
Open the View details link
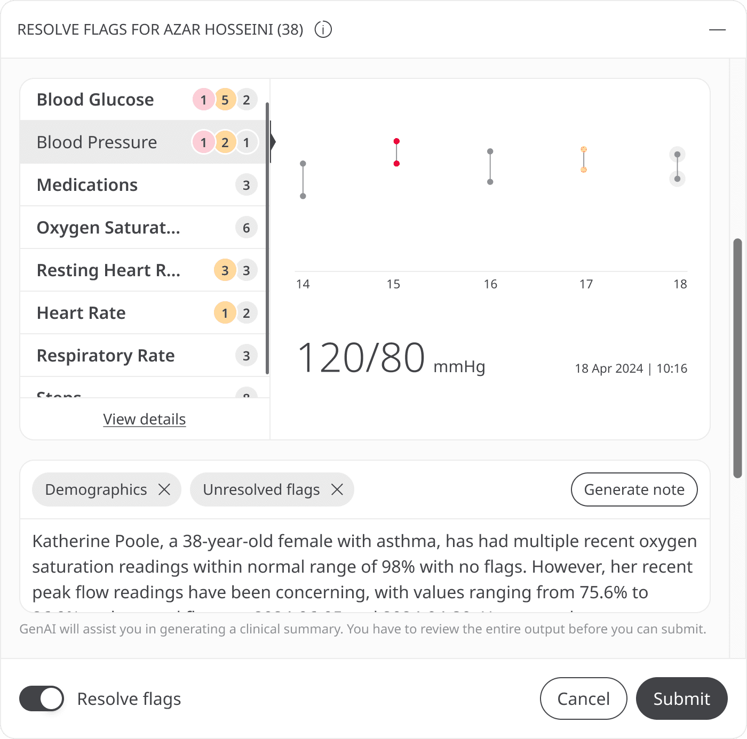coord(145,419)
